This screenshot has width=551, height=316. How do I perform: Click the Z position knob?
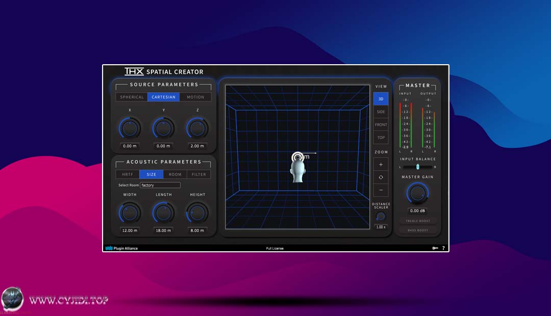point(197,128)
